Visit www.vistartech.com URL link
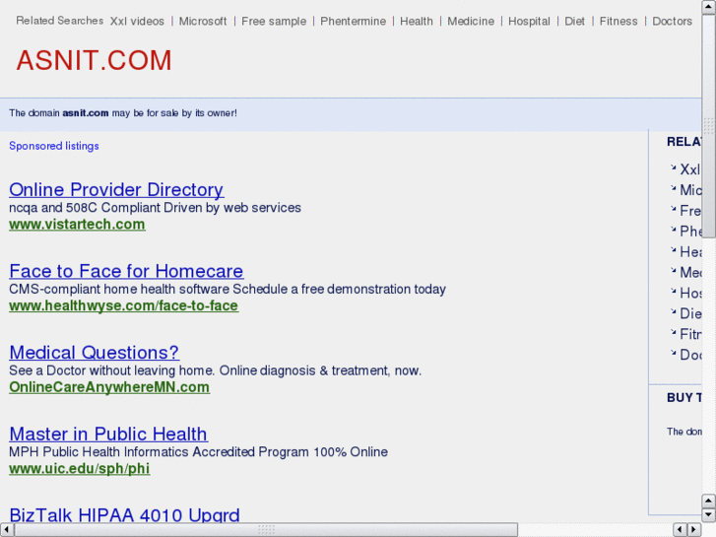 tap(77, 225)
